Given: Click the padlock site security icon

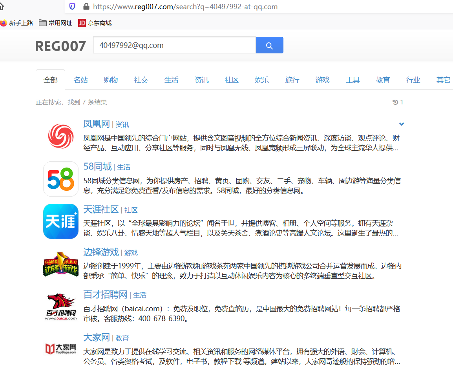Looking at the screenshot, I should click(86, 6).
